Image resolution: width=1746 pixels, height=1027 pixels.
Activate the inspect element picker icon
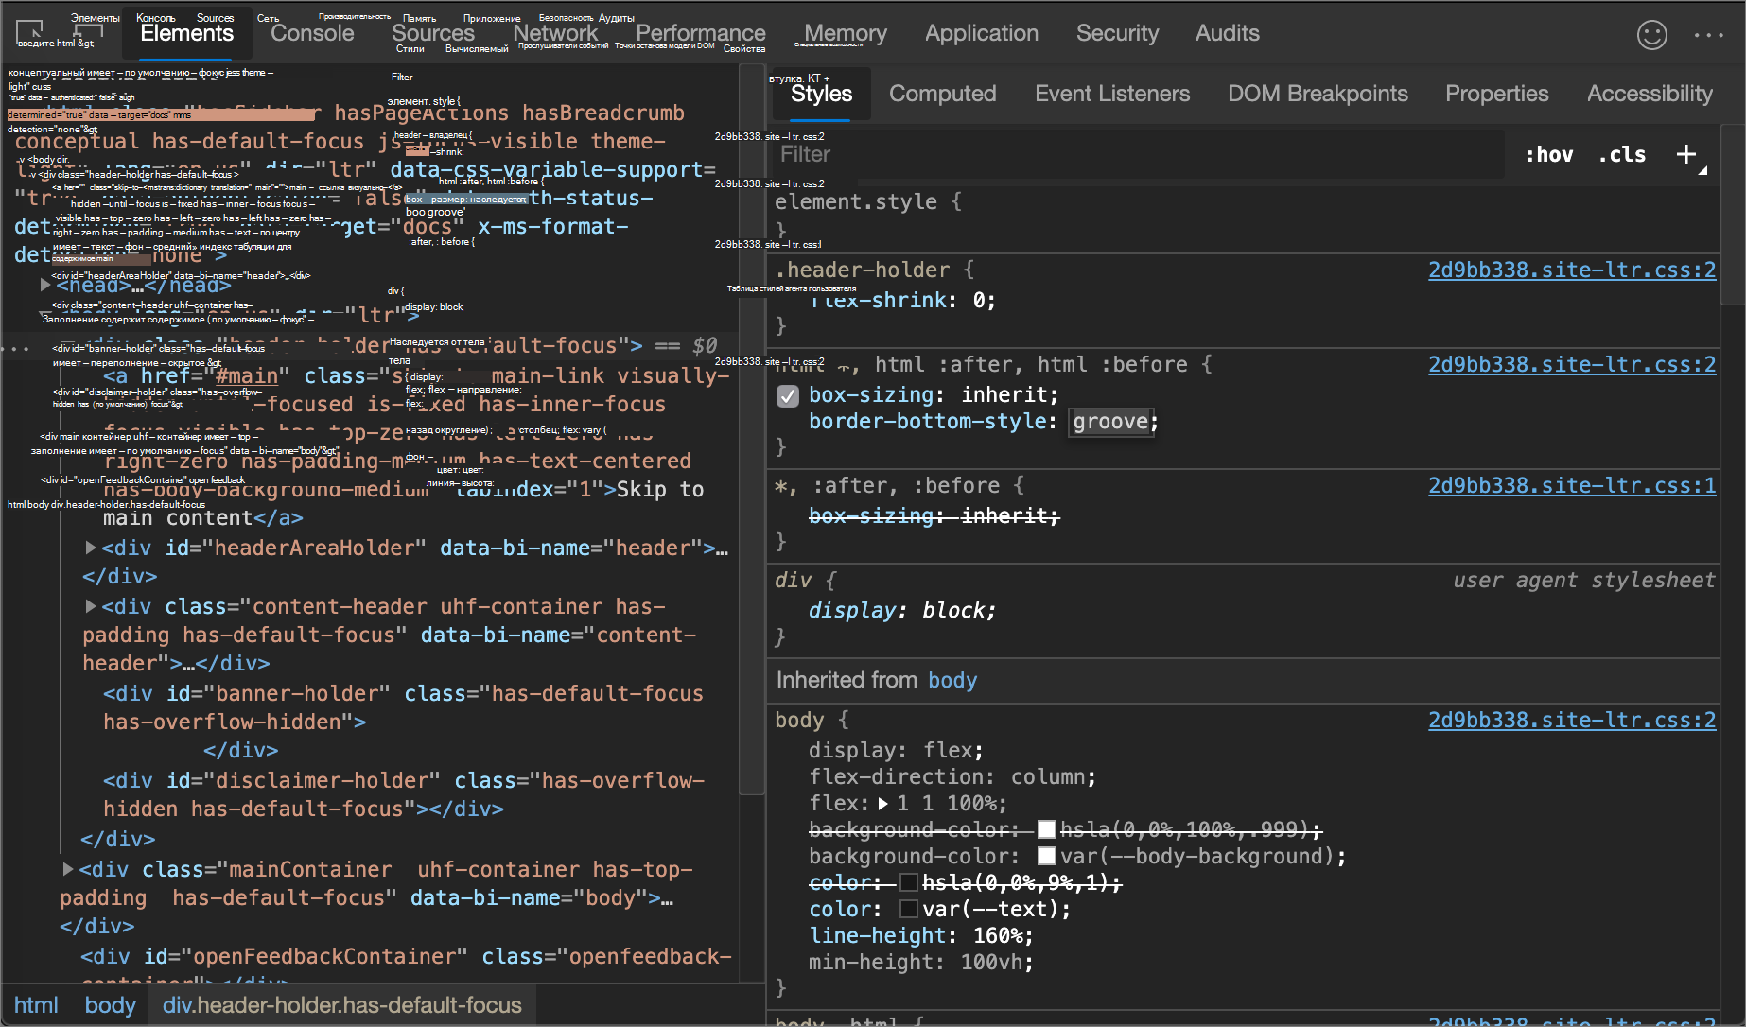point(29,33)
